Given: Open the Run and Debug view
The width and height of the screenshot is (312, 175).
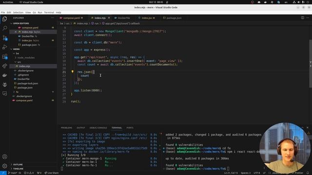Looking at the screenshot, I should (x=4, y=47).
